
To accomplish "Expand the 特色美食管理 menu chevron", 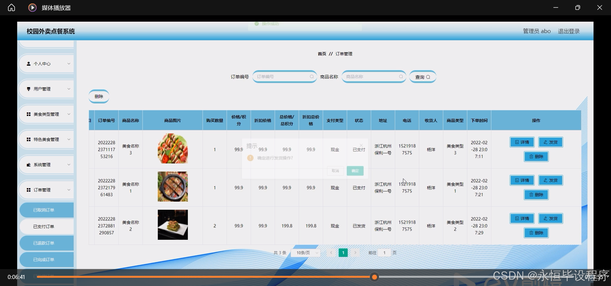I will 69,139.
